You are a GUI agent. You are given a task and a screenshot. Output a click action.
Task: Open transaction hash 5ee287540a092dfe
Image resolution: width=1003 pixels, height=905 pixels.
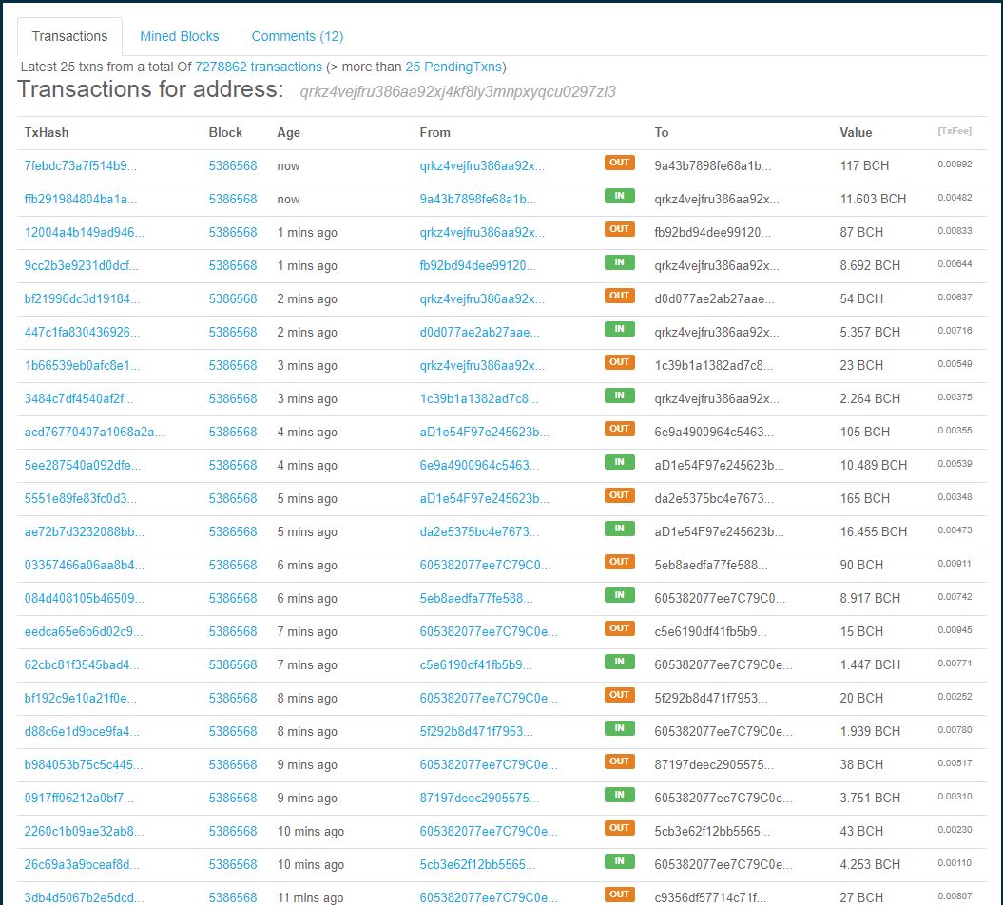click(83, 465)
